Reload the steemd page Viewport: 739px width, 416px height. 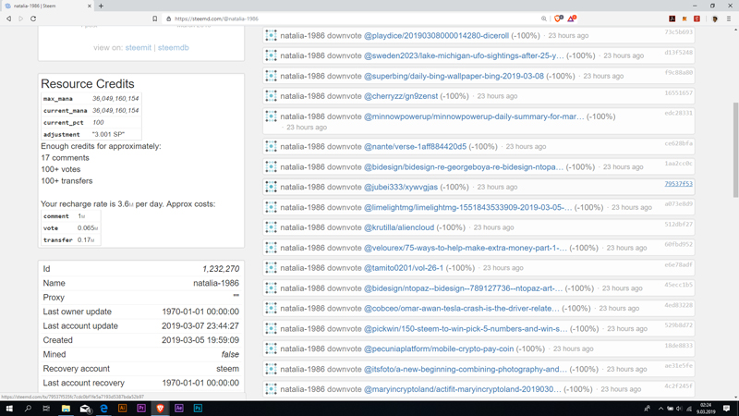(33, 18)
